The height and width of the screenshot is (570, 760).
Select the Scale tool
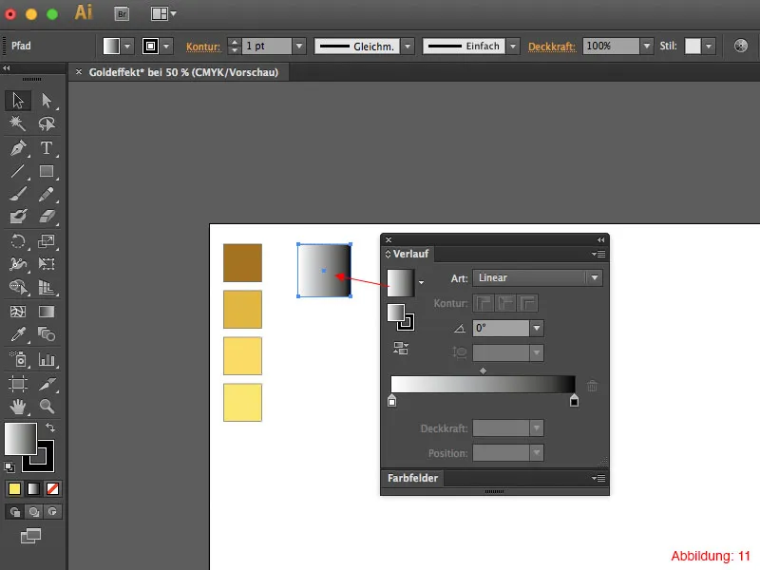[47, 241]
